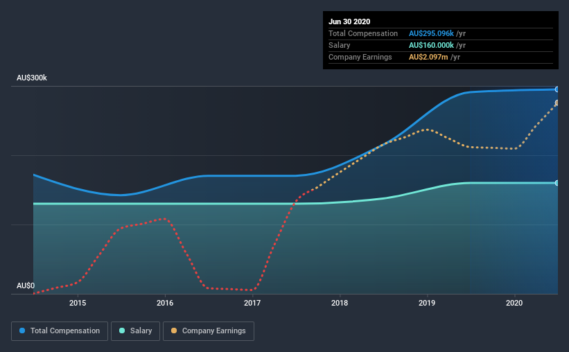Click the Jun 30 2020 tooltip date
The image size is (569, 352).
(x=349, y=21)
